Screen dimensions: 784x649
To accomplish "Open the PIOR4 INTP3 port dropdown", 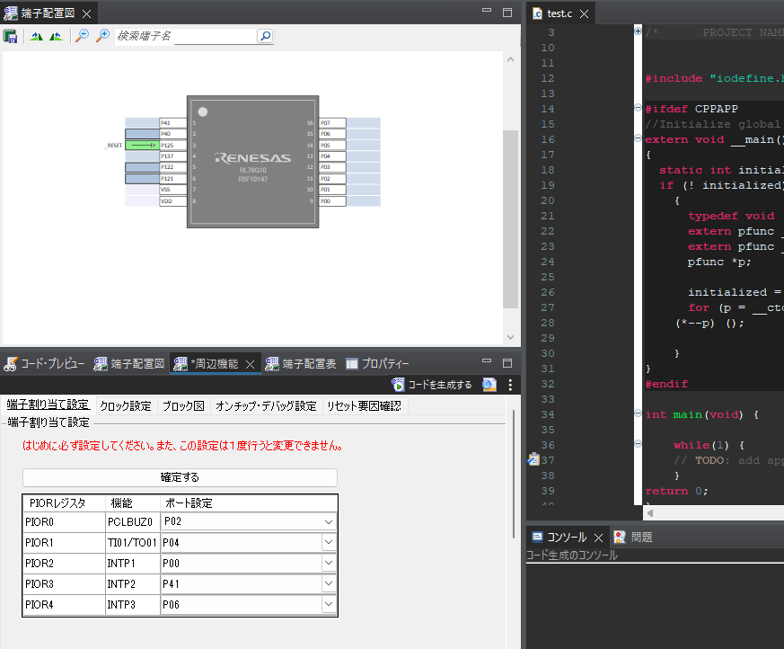I will 328,605.
